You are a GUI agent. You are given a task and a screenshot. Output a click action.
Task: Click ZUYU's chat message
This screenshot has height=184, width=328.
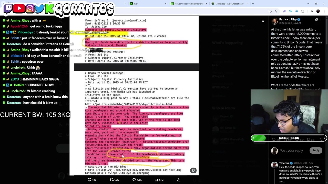click(31, 79)
